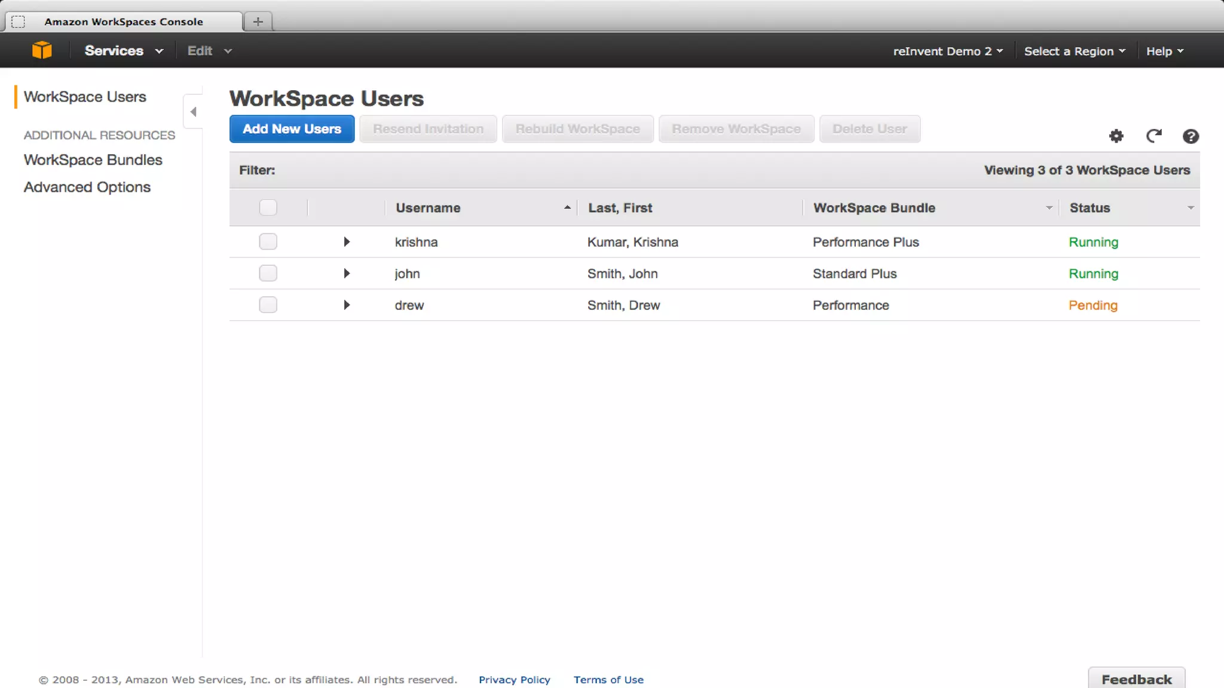Refresh the WorkSpace Users list
The height and width of the screenshot is (688, 1224).
1153,136
